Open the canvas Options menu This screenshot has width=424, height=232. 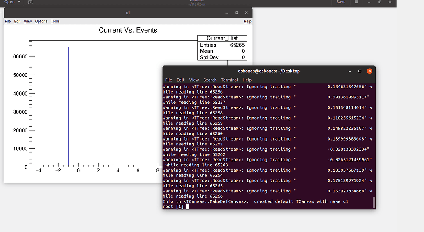(x=41, y=21)
